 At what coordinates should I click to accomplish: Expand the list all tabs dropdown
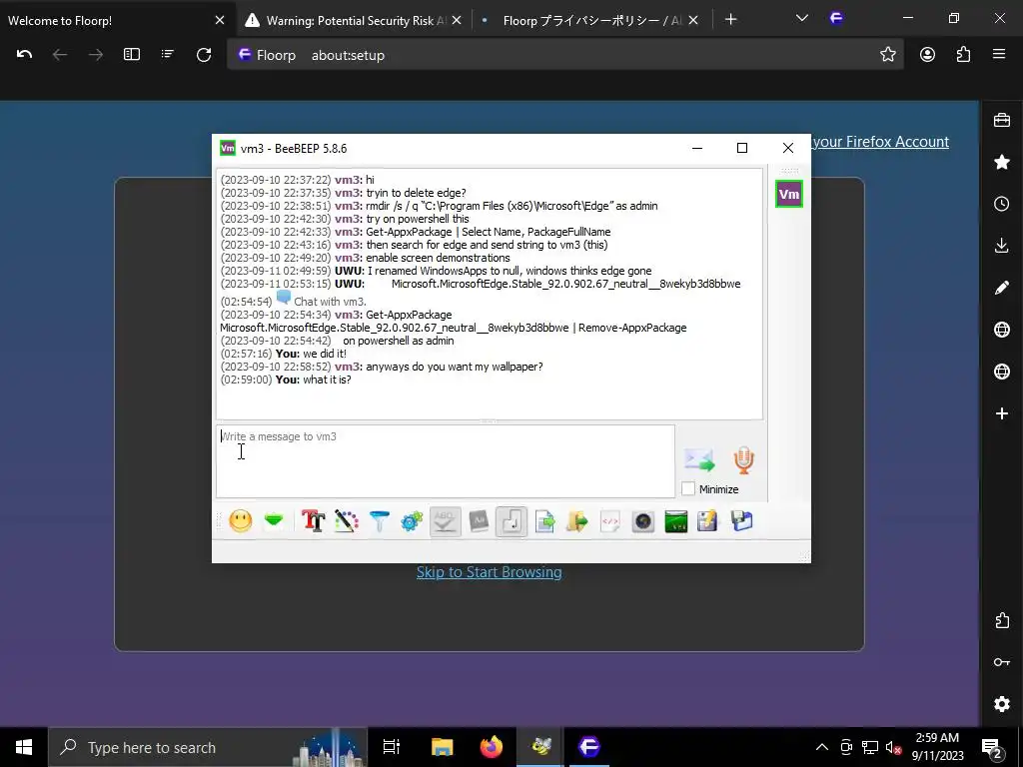click(802, 18)
